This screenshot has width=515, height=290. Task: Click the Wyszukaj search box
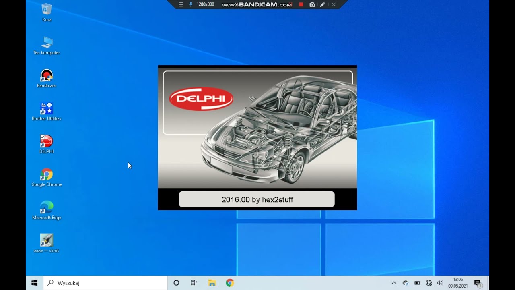[x=105, y=283]
